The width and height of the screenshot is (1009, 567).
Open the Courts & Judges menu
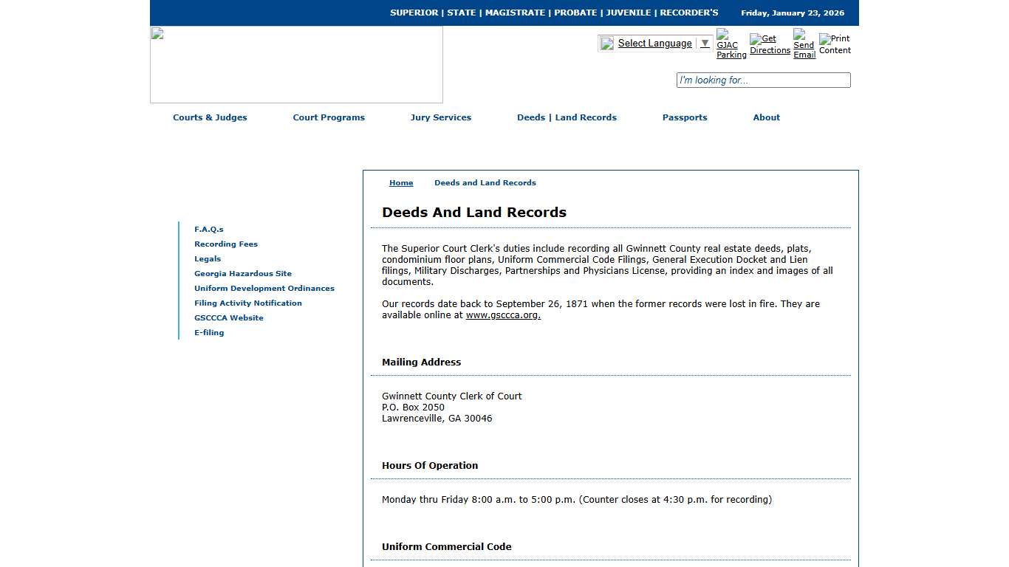[210, 117]
